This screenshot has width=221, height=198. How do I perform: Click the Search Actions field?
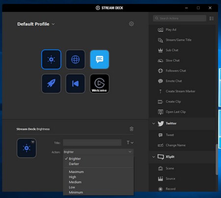pos(180,18)
